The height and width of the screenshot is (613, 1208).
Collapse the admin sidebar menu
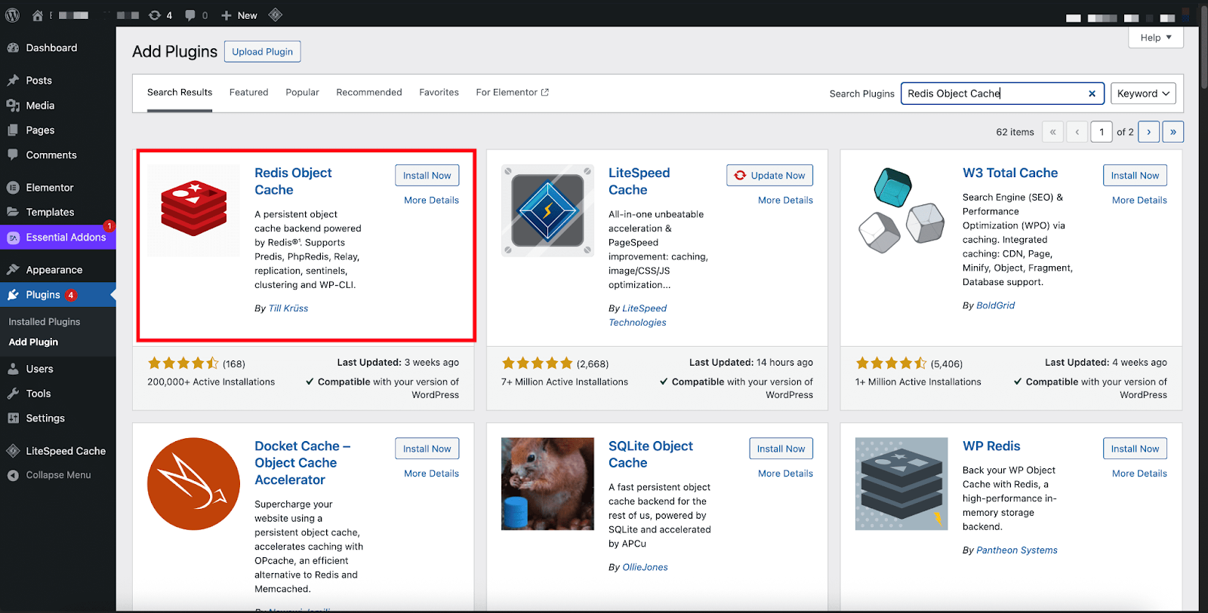[x=58, y=475]
